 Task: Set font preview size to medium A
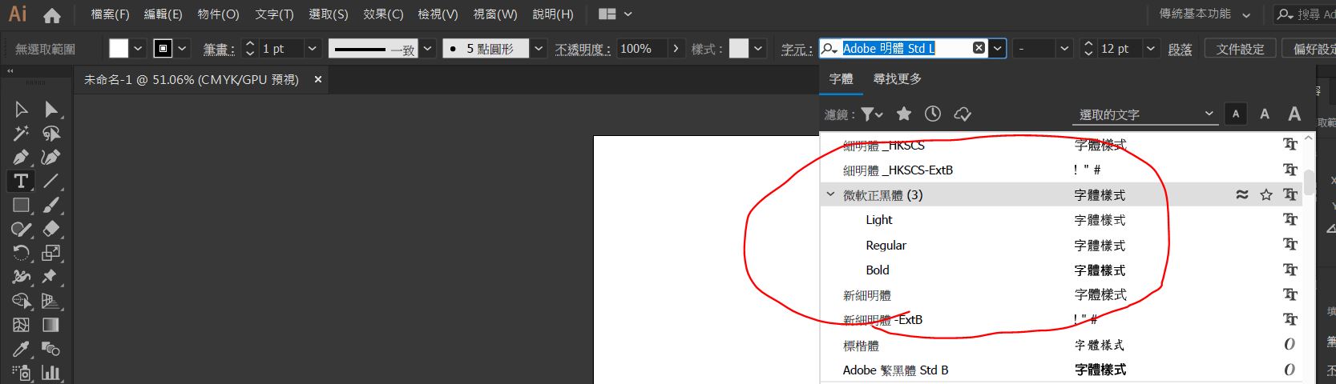(1265, 114)
